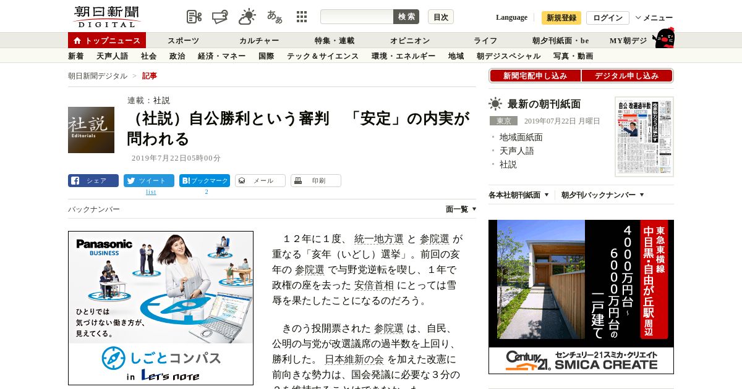The width and height of the screenshot is (742, 389).
Task: Open テック&サイエンス section
Action: 323,56
